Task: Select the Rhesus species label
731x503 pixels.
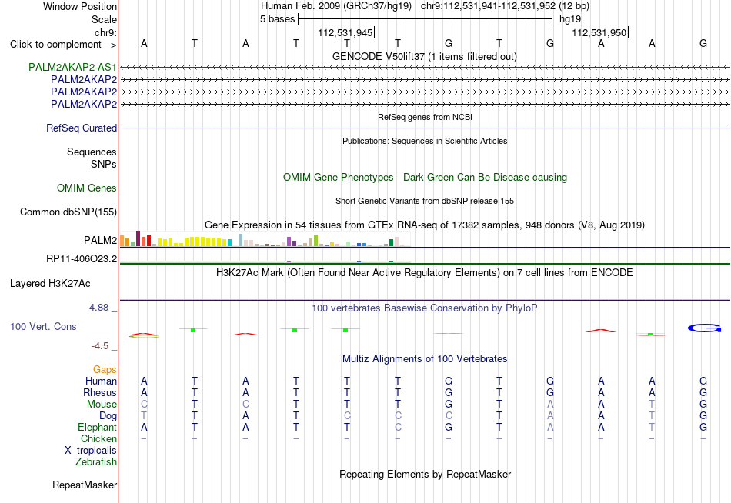Action: (x=100, y=392)
